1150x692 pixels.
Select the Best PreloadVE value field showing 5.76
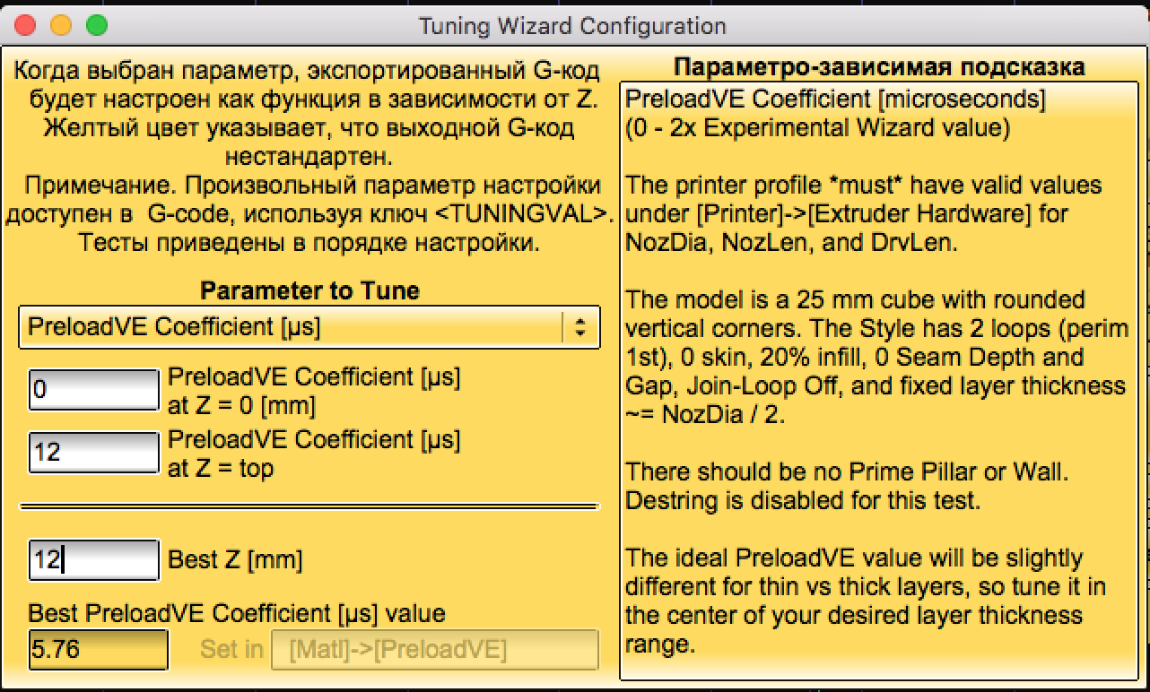click(98, 650)
